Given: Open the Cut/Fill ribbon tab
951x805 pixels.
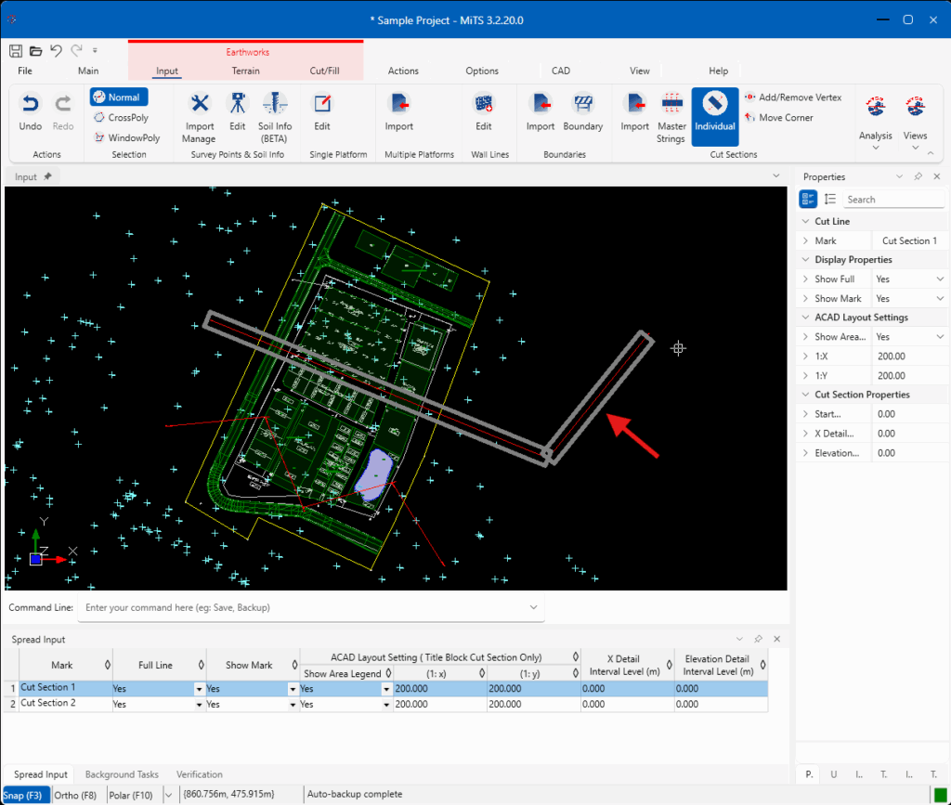Looking at the screenshot, I should [324, 71].
